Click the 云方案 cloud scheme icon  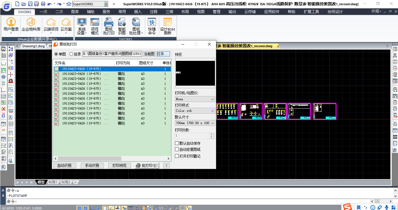[x=66, y=25]
